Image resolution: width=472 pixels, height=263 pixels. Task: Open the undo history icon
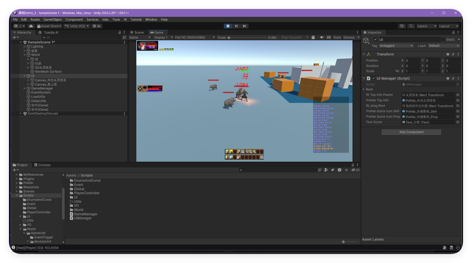tap(402, 26)
